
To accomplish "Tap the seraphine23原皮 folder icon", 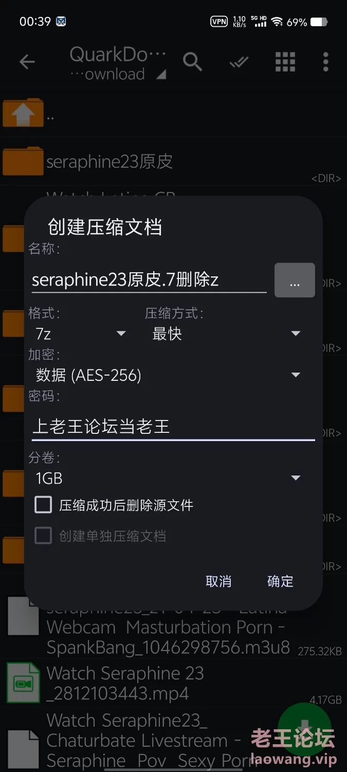I will click(23, 161).
